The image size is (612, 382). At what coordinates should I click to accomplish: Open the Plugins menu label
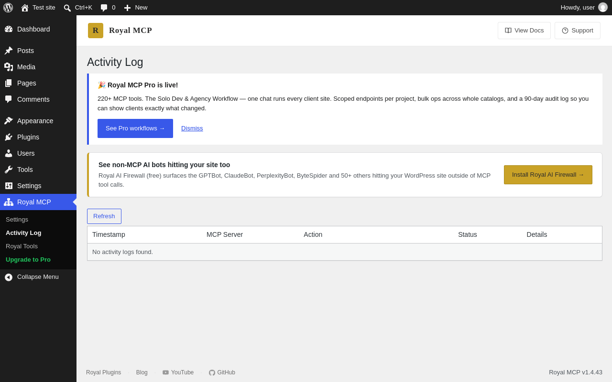(28, 137)
